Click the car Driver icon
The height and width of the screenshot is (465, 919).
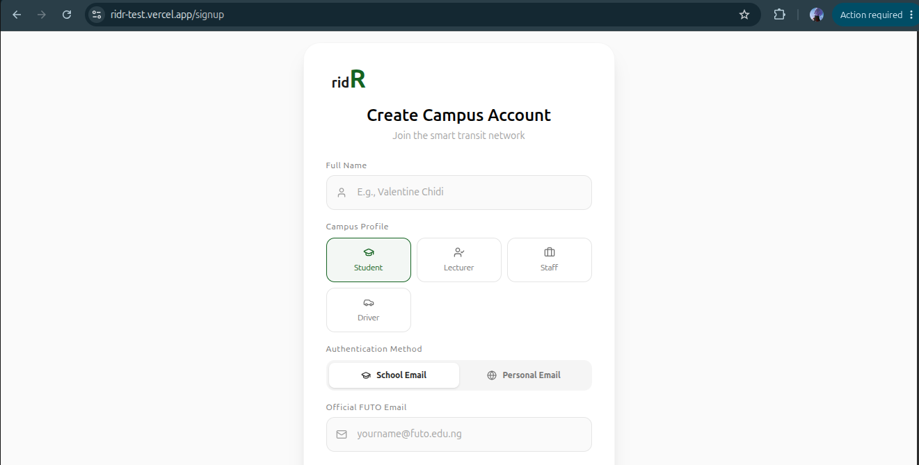tap(369, 302)
